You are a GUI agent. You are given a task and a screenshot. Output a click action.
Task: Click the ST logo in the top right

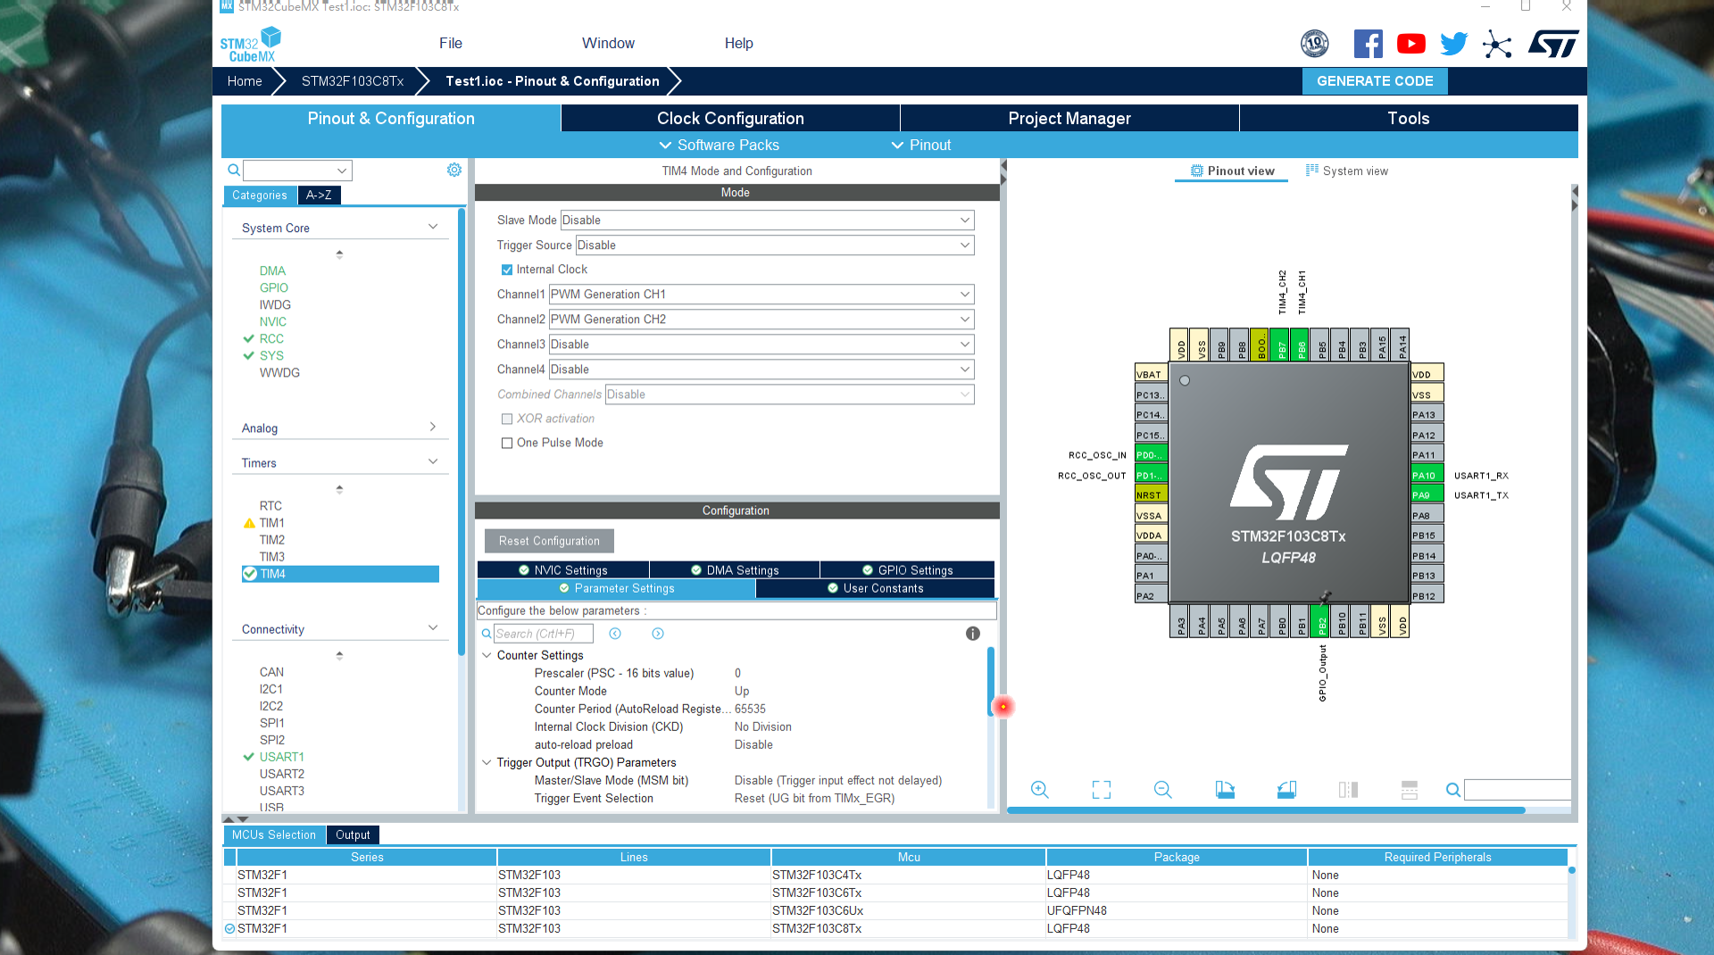(1552, 42)
